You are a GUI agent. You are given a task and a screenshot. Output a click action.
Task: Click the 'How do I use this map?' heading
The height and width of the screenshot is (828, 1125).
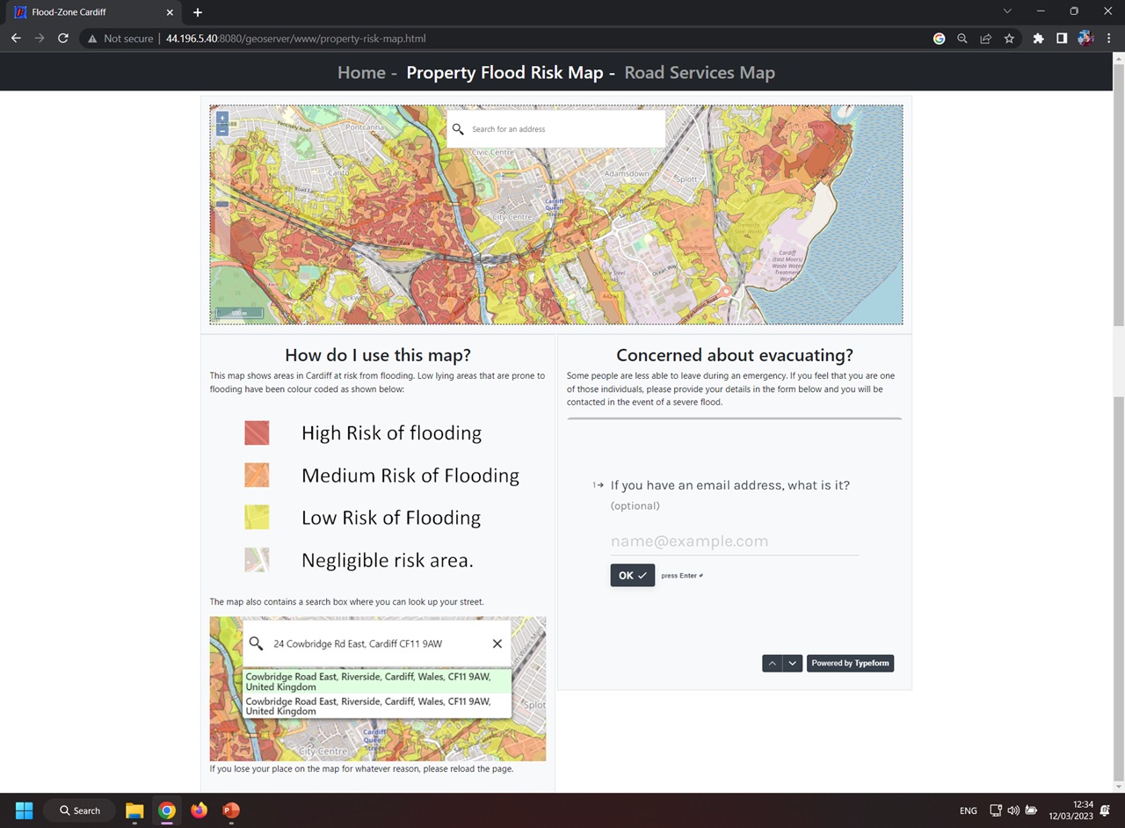pos(378,355)
